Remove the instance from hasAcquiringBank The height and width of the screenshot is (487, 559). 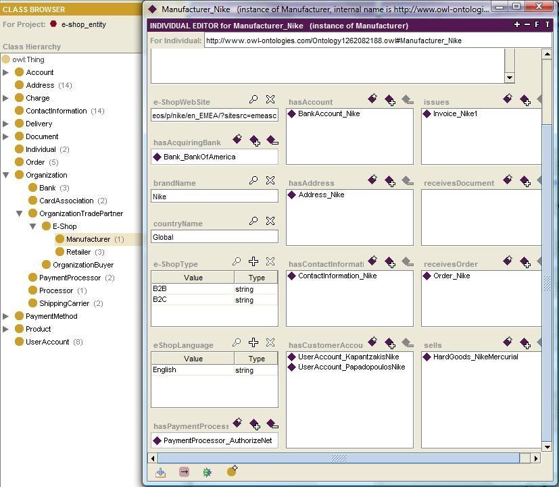(x=272, y=140)
